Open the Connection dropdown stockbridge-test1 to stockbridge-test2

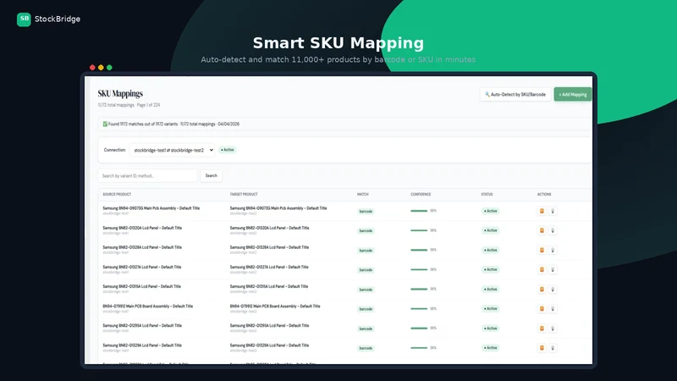click(x=172, y=150)
